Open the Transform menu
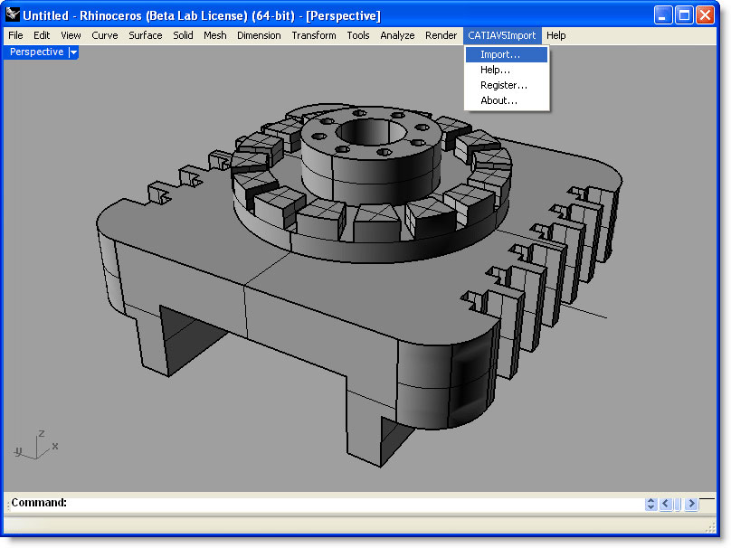The height and width of the screenshot is (548, 731). point(314,35)
